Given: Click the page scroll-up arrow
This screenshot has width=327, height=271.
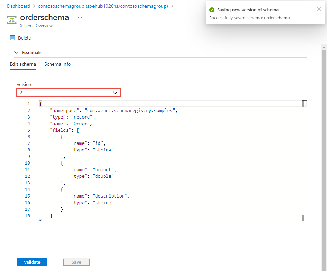Looking at the screenshot, I should [324, 46].
